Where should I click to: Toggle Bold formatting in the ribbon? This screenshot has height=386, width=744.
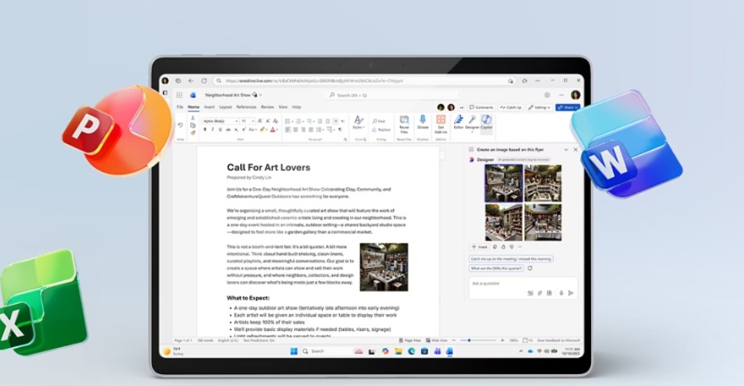205,129
